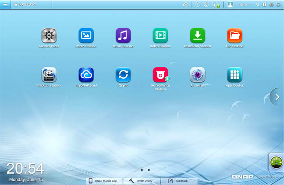Launch Backup Station
The height and width of the screenshot is (185, 284).
[x=49, y=75]
